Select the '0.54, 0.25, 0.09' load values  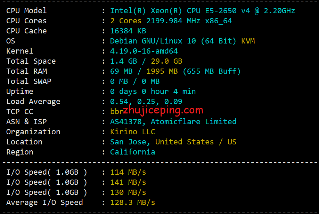point(146,102)
